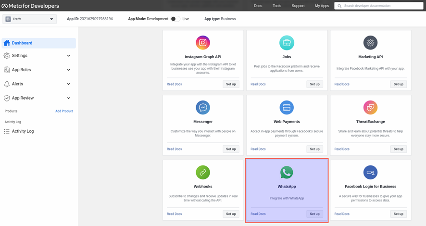Toggle App Mode from Development to Live
The height and width of the screenshot is (226, 426).
pos(175,19)
